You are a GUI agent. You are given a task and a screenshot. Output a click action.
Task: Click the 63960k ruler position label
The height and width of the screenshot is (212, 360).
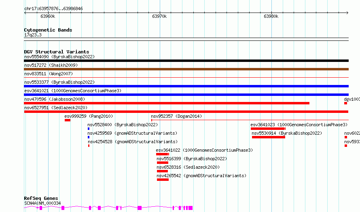(48, 16)
